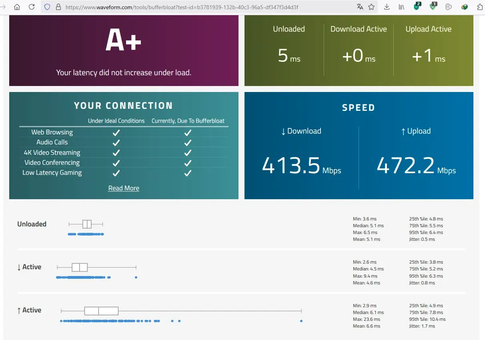The image size is (485, 340).
Task: Click the translate page icon
Action: click(x=360, y=7)
